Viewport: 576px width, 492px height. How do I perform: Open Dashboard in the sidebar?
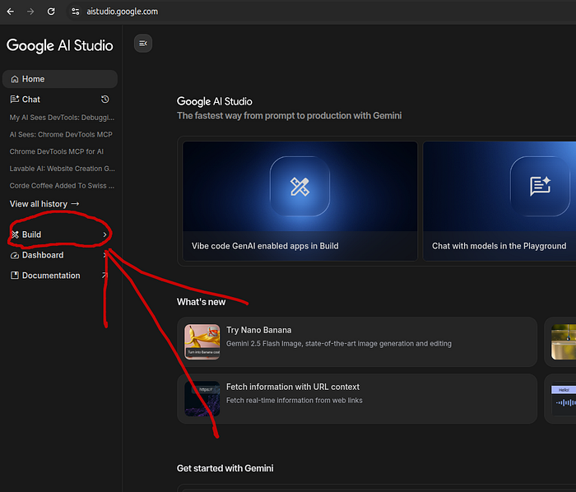click(x=58, y=255)
